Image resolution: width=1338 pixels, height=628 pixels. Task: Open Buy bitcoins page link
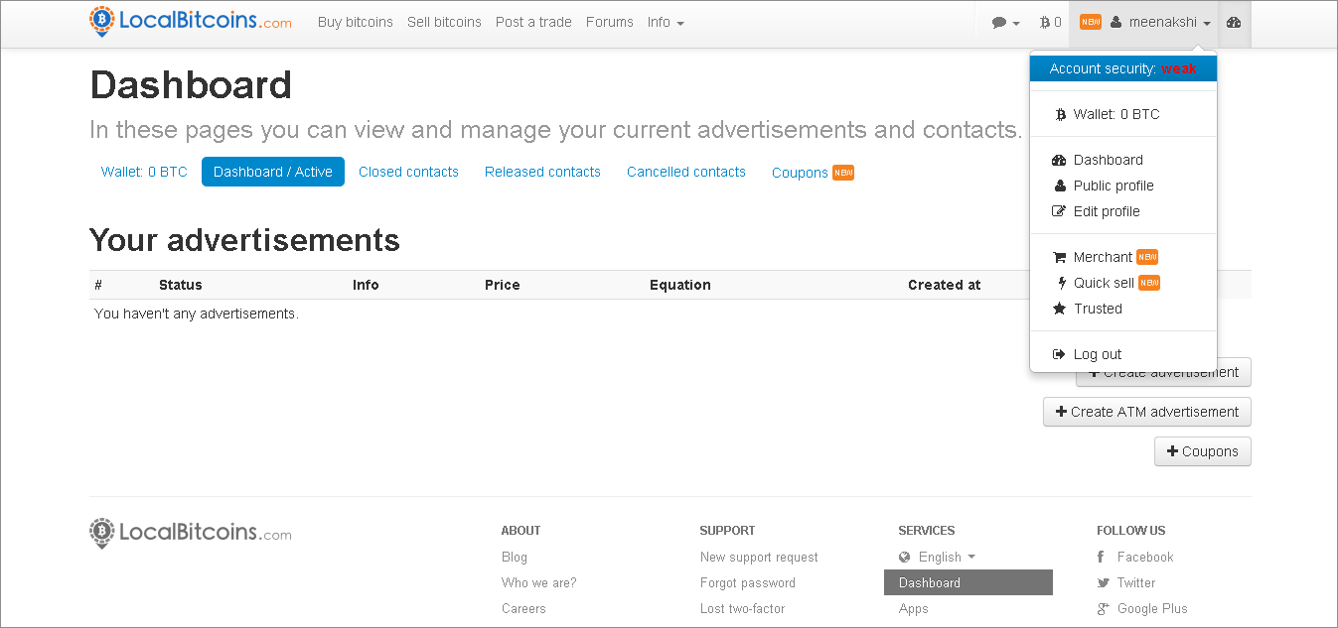(x=355, y=22)
